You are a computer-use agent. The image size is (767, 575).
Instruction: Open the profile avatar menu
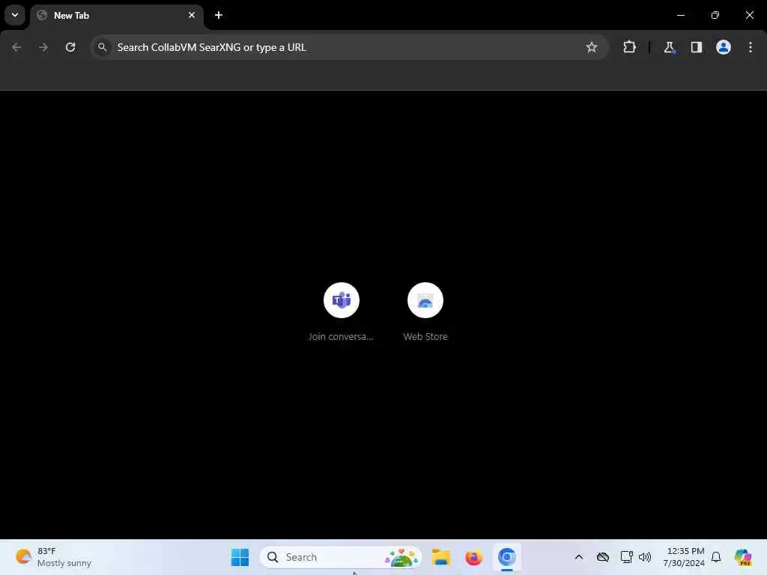(724, 47)
